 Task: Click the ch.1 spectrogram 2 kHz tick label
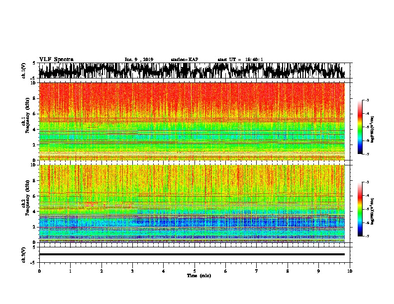pos(34,145)
